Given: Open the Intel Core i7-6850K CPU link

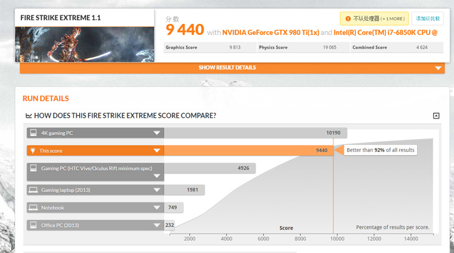Looking at the screenshot, I should coord(385,32).
